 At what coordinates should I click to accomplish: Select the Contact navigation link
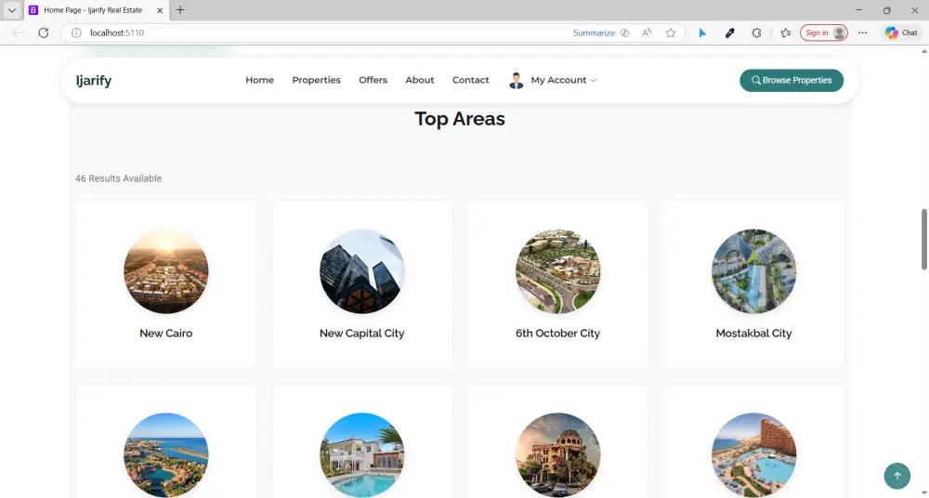pyautogui.click(x=470, y=80)
